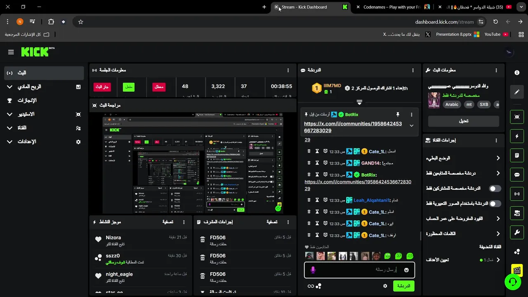Click the gear icon beside الإعدادات
Image resolution: width=528 pixels, height=297 pixels.
pos(78,141)
